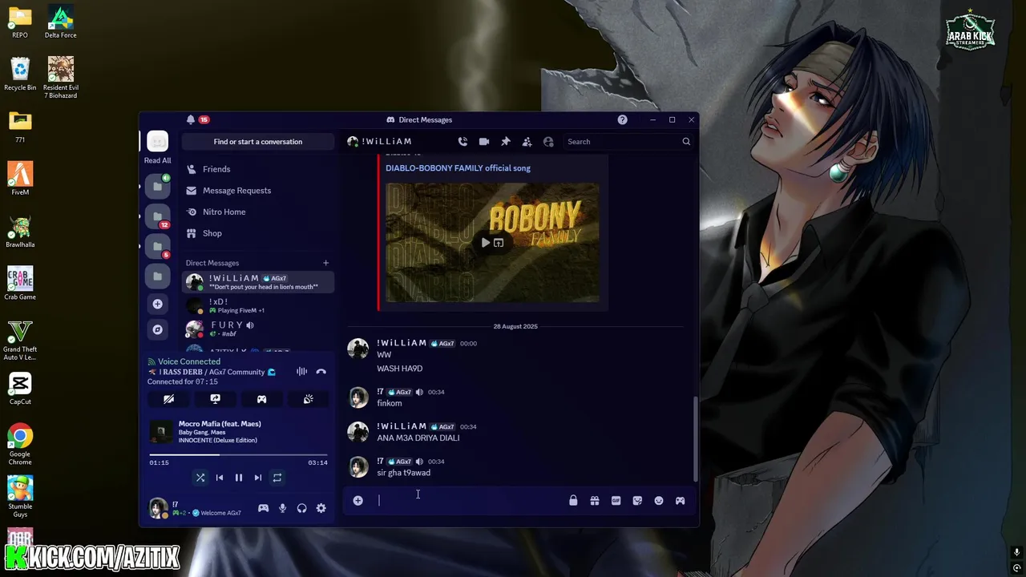
Task: Skip to the next track
Action: pyautogui.click(x=258, y=478)
